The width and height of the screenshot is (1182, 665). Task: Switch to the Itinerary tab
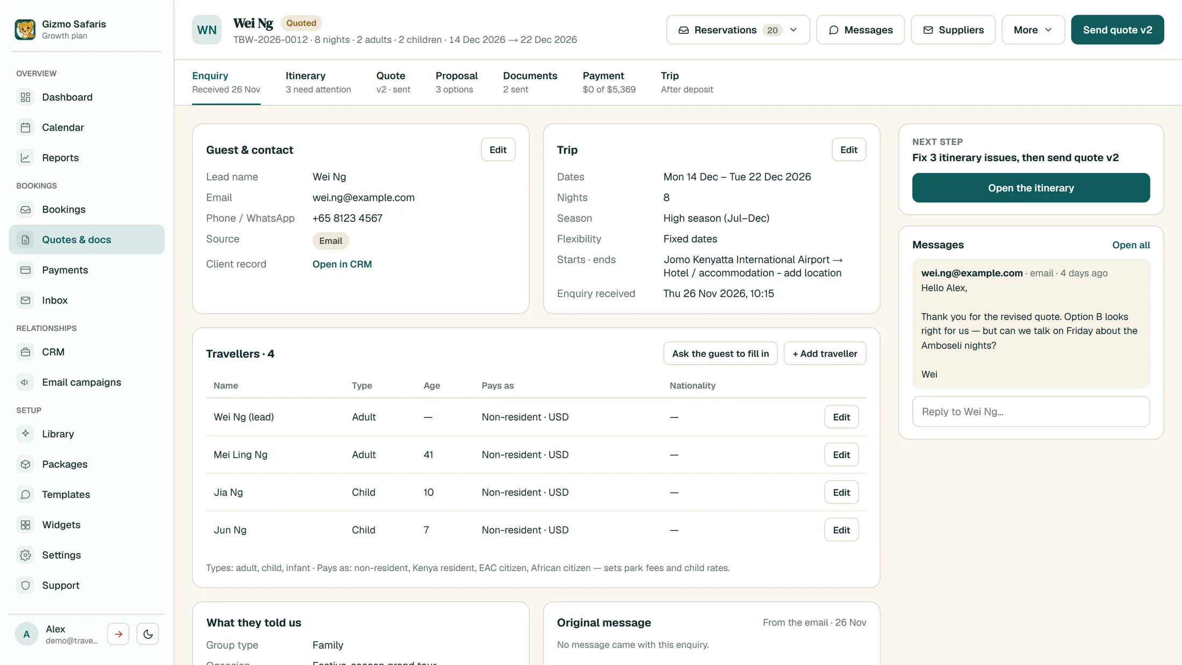tap(318, 82)
